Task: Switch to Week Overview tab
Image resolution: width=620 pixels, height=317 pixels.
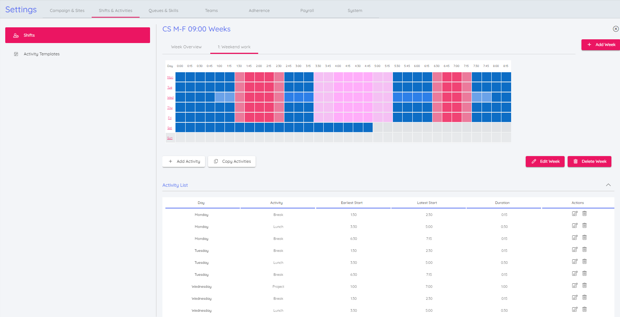Action: pos(186,47)
